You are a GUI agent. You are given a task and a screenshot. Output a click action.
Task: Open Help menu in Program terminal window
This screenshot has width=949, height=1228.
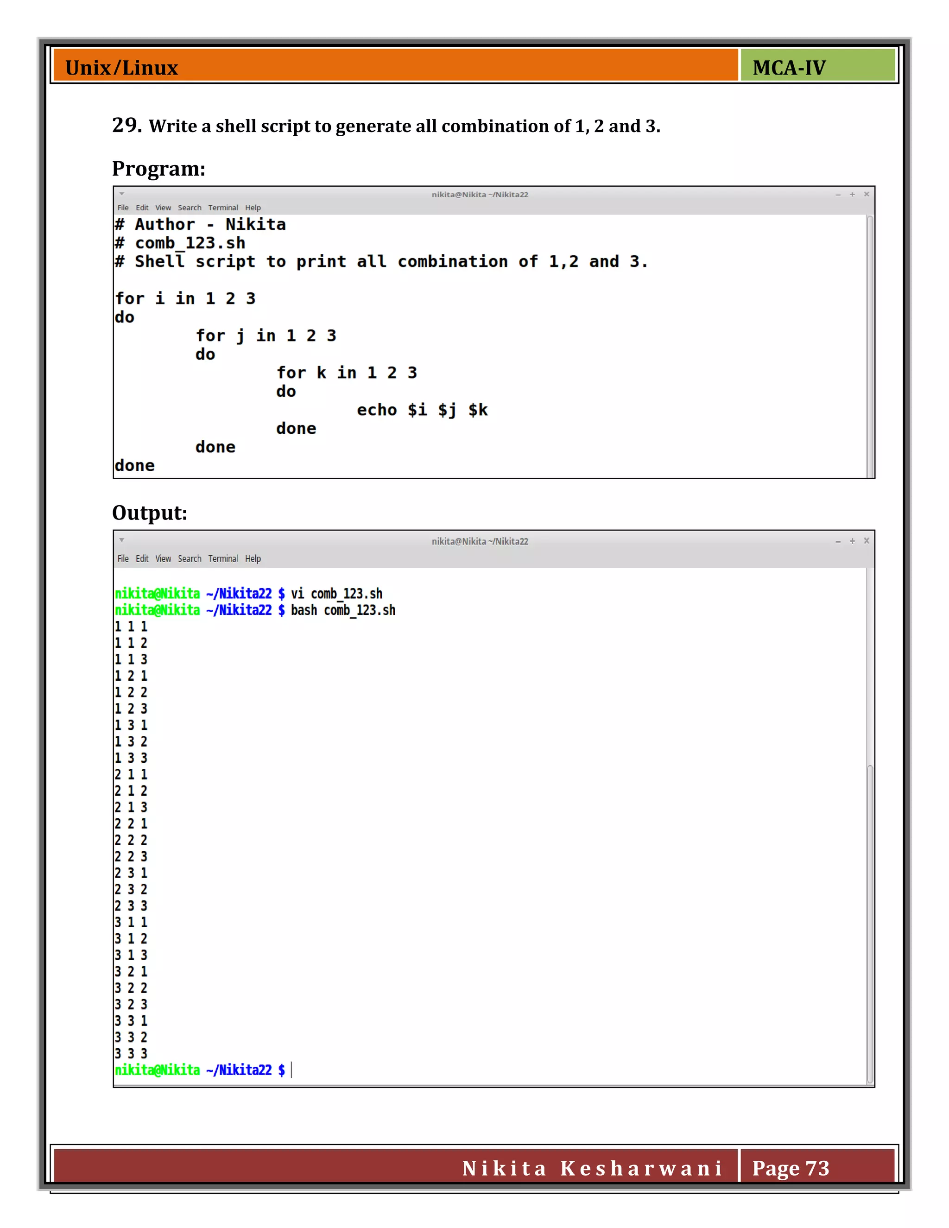253,208
